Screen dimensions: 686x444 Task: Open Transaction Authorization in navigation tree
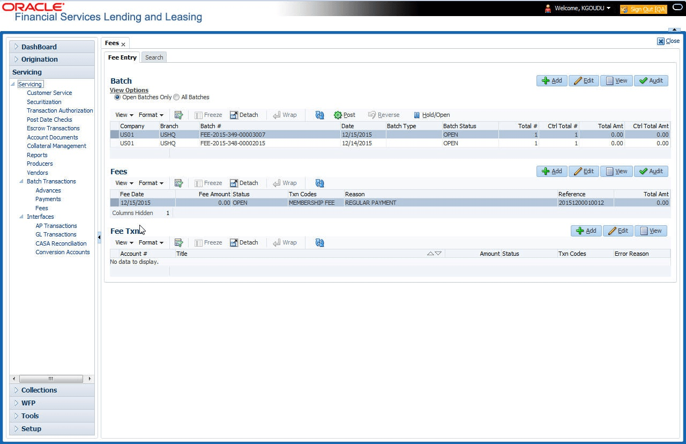[x=60, y=110]
